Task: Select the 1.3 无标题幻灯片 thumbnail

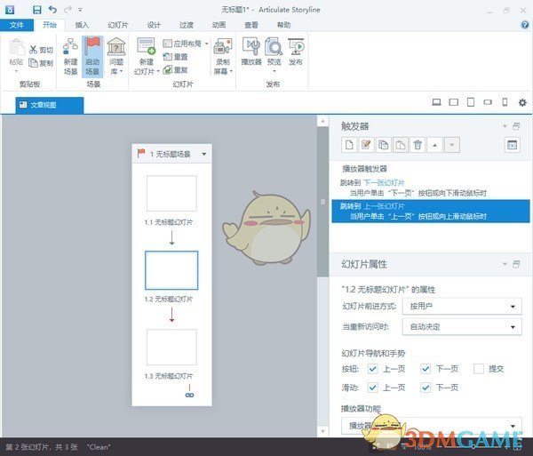Action: pos(171,347)
